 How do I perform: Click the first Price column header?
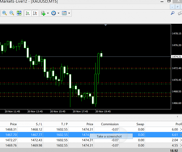(13, 124)
